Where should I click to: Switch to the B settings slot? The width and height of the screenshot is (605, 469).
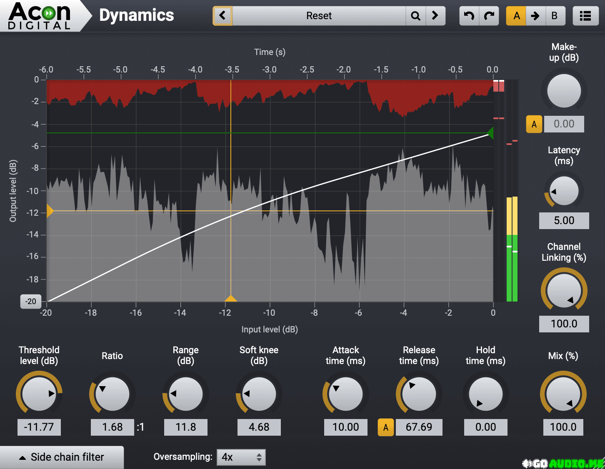[x=555, y=16]
